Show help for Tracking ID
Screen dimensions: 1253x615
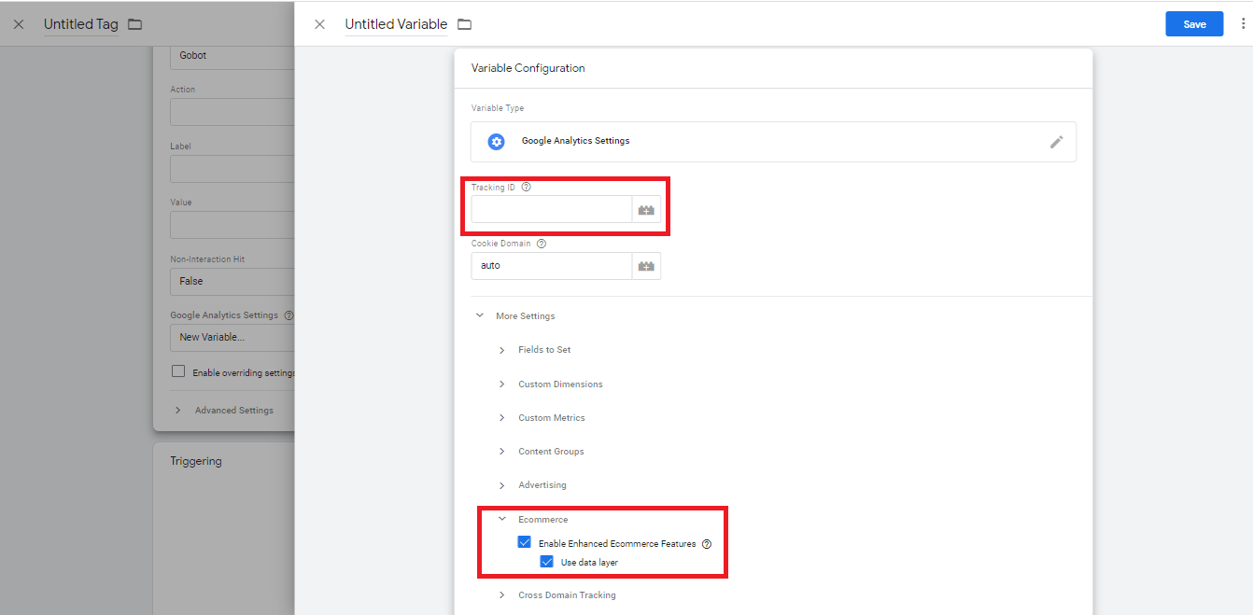point(527,188)
